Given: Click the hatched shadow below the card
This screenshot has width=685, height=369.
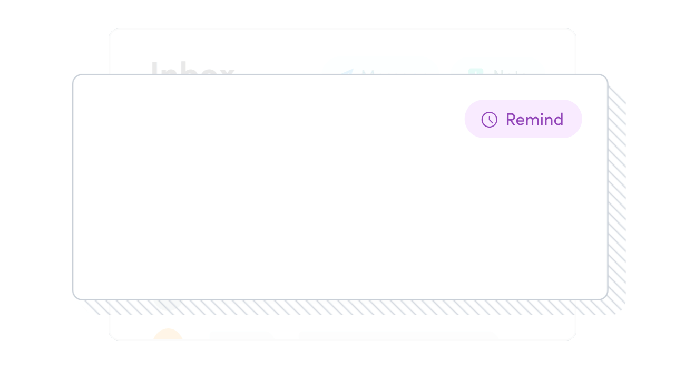Looking at the screenshot, I should click(348, 307).
